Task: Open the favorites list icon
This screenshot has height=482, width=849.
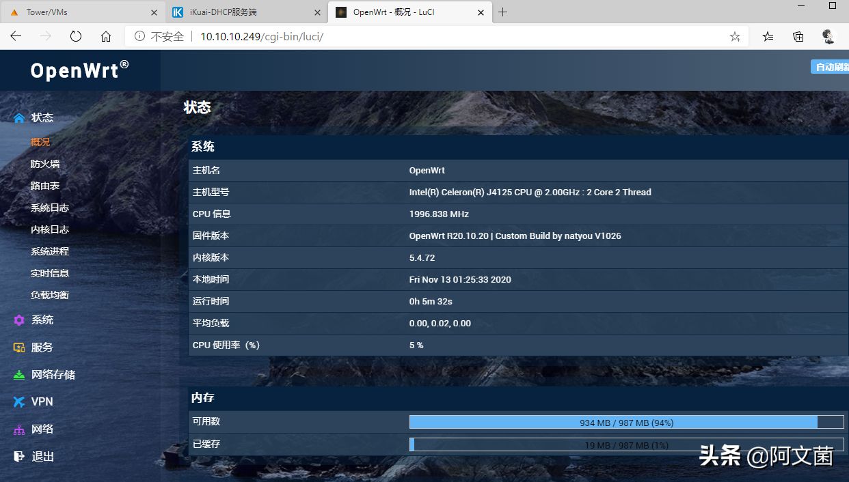Action: (768, 36)
